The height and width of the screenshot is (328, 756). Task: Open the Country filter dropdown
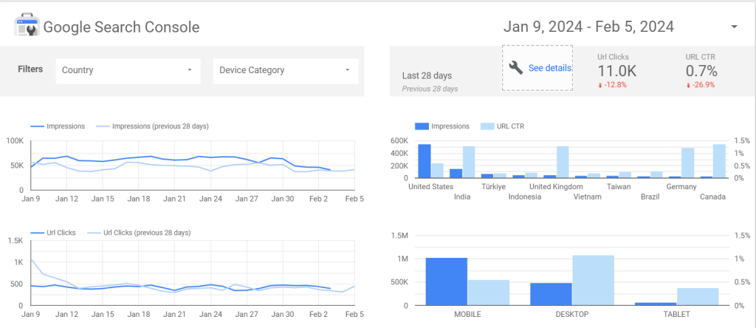click(x=128, y=70)
